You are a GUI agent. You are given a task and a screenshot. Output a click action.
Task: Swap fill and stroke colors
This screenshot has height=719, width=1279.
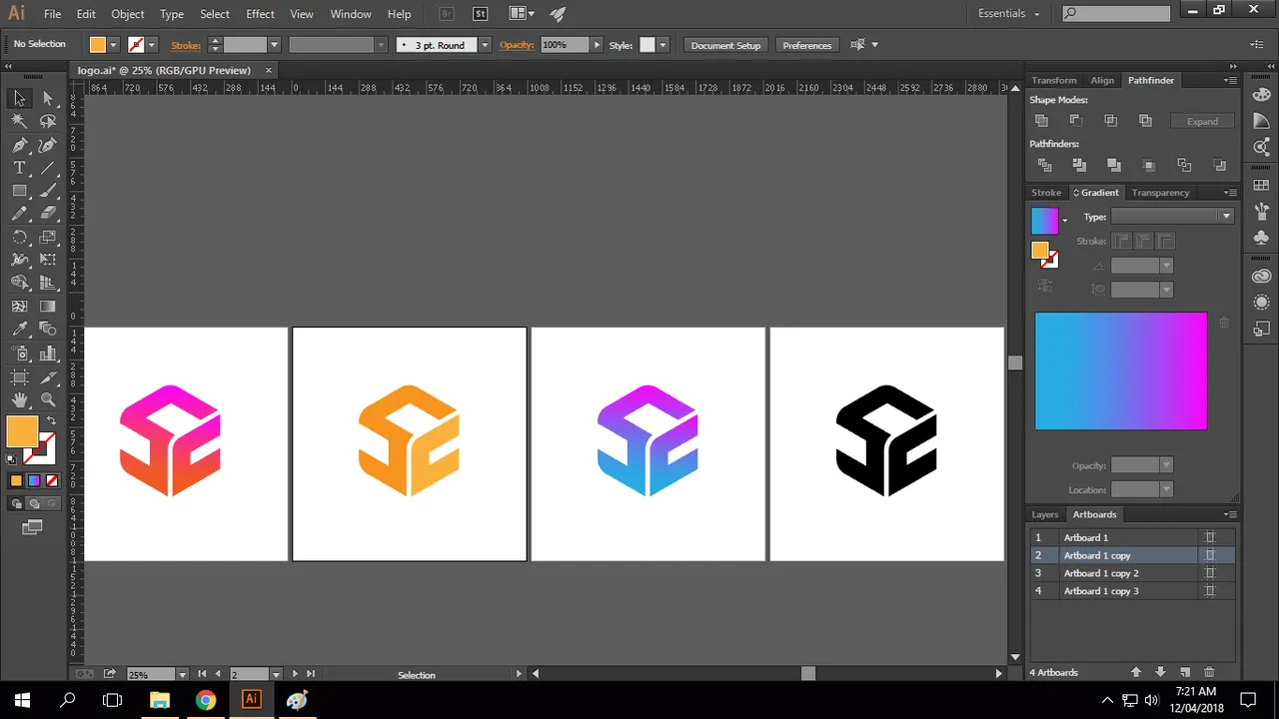(51, 420)
